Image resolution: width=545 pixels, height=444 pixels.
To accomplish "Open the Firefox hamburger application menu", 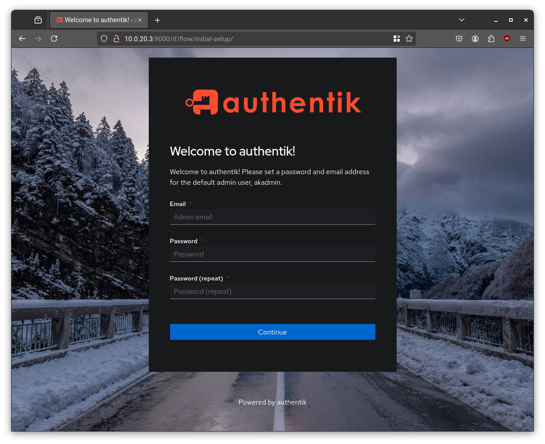I will (x=523, y=39).
